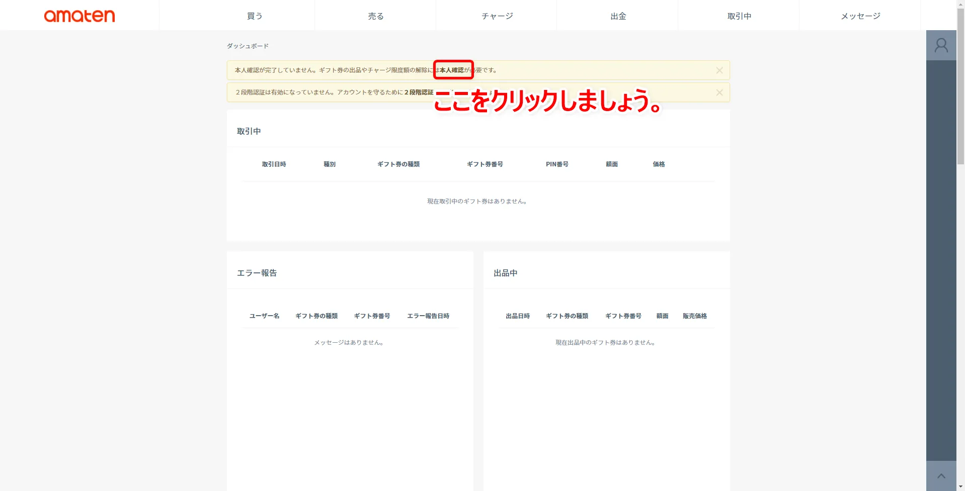Click the 価格 column header
This screenshot has width=965, height=491.
coord(659,164)
